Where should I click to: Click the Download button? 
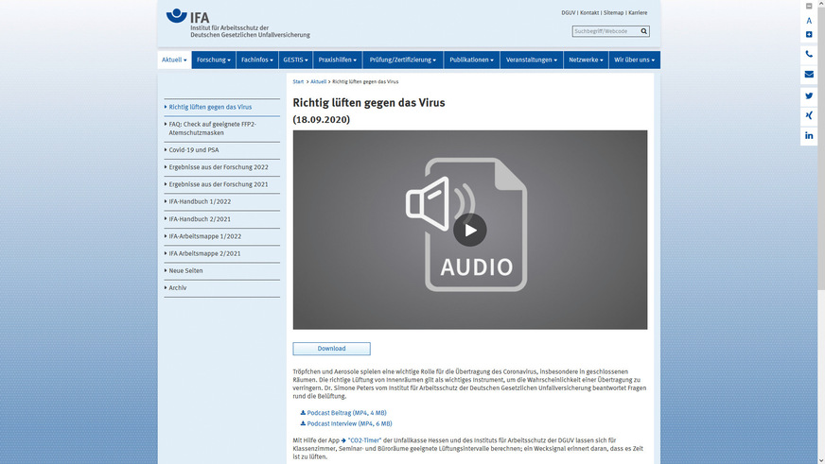[x=331, y=349]
